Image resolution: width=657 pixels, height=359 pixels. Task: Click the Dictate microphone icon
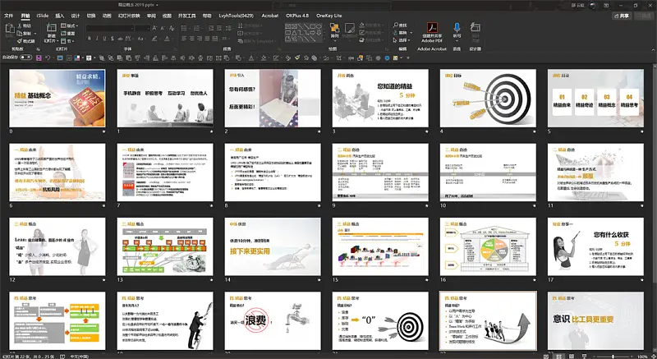pyautogui.click(x=457, y=28)
